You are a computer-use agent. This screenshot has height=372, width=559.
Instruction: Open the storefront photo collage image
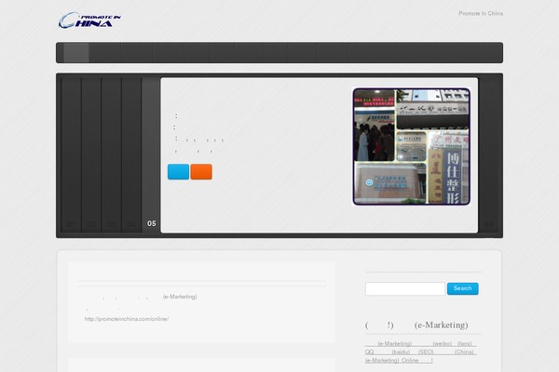coord(412,147)
